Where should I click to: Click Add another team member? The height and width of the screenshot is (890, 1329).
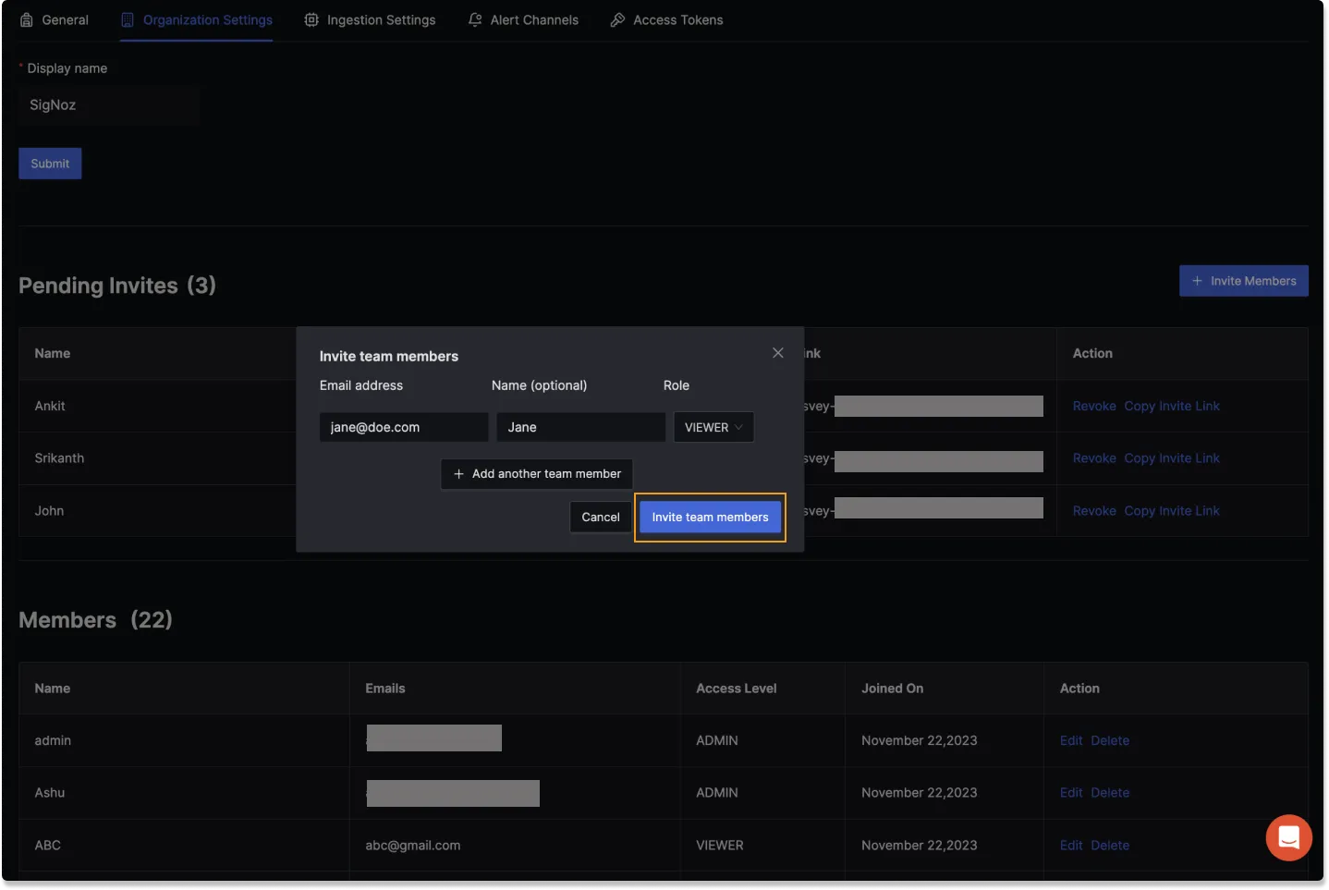click(x=537, y=474)
